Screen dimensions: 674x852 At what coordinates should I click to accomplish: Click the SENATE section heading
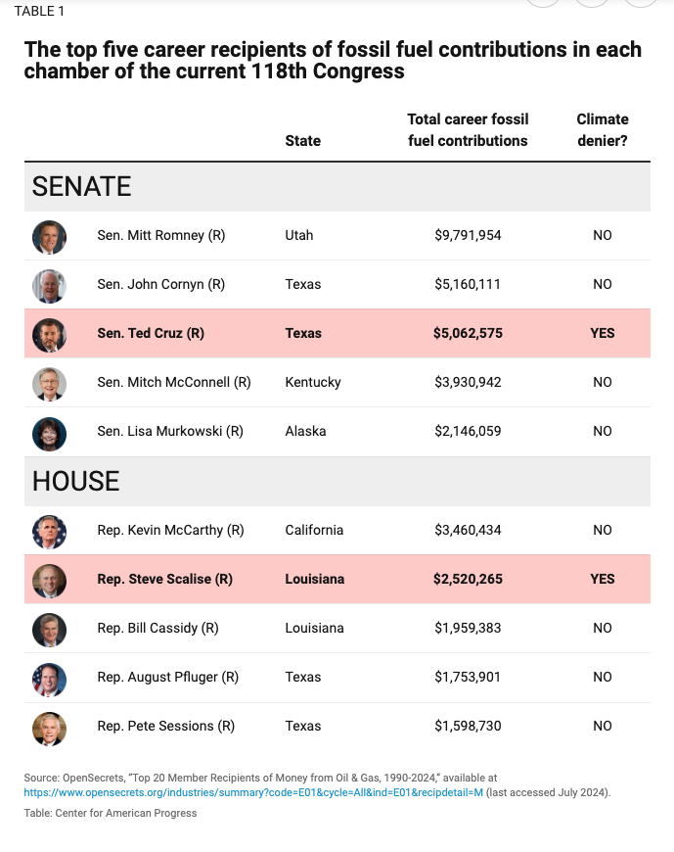point(81,187)
